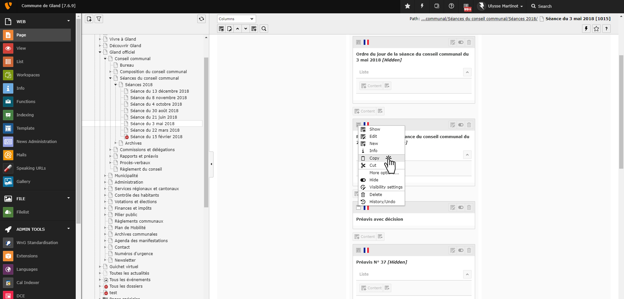Select Delete in the context menu

(375, 195)
